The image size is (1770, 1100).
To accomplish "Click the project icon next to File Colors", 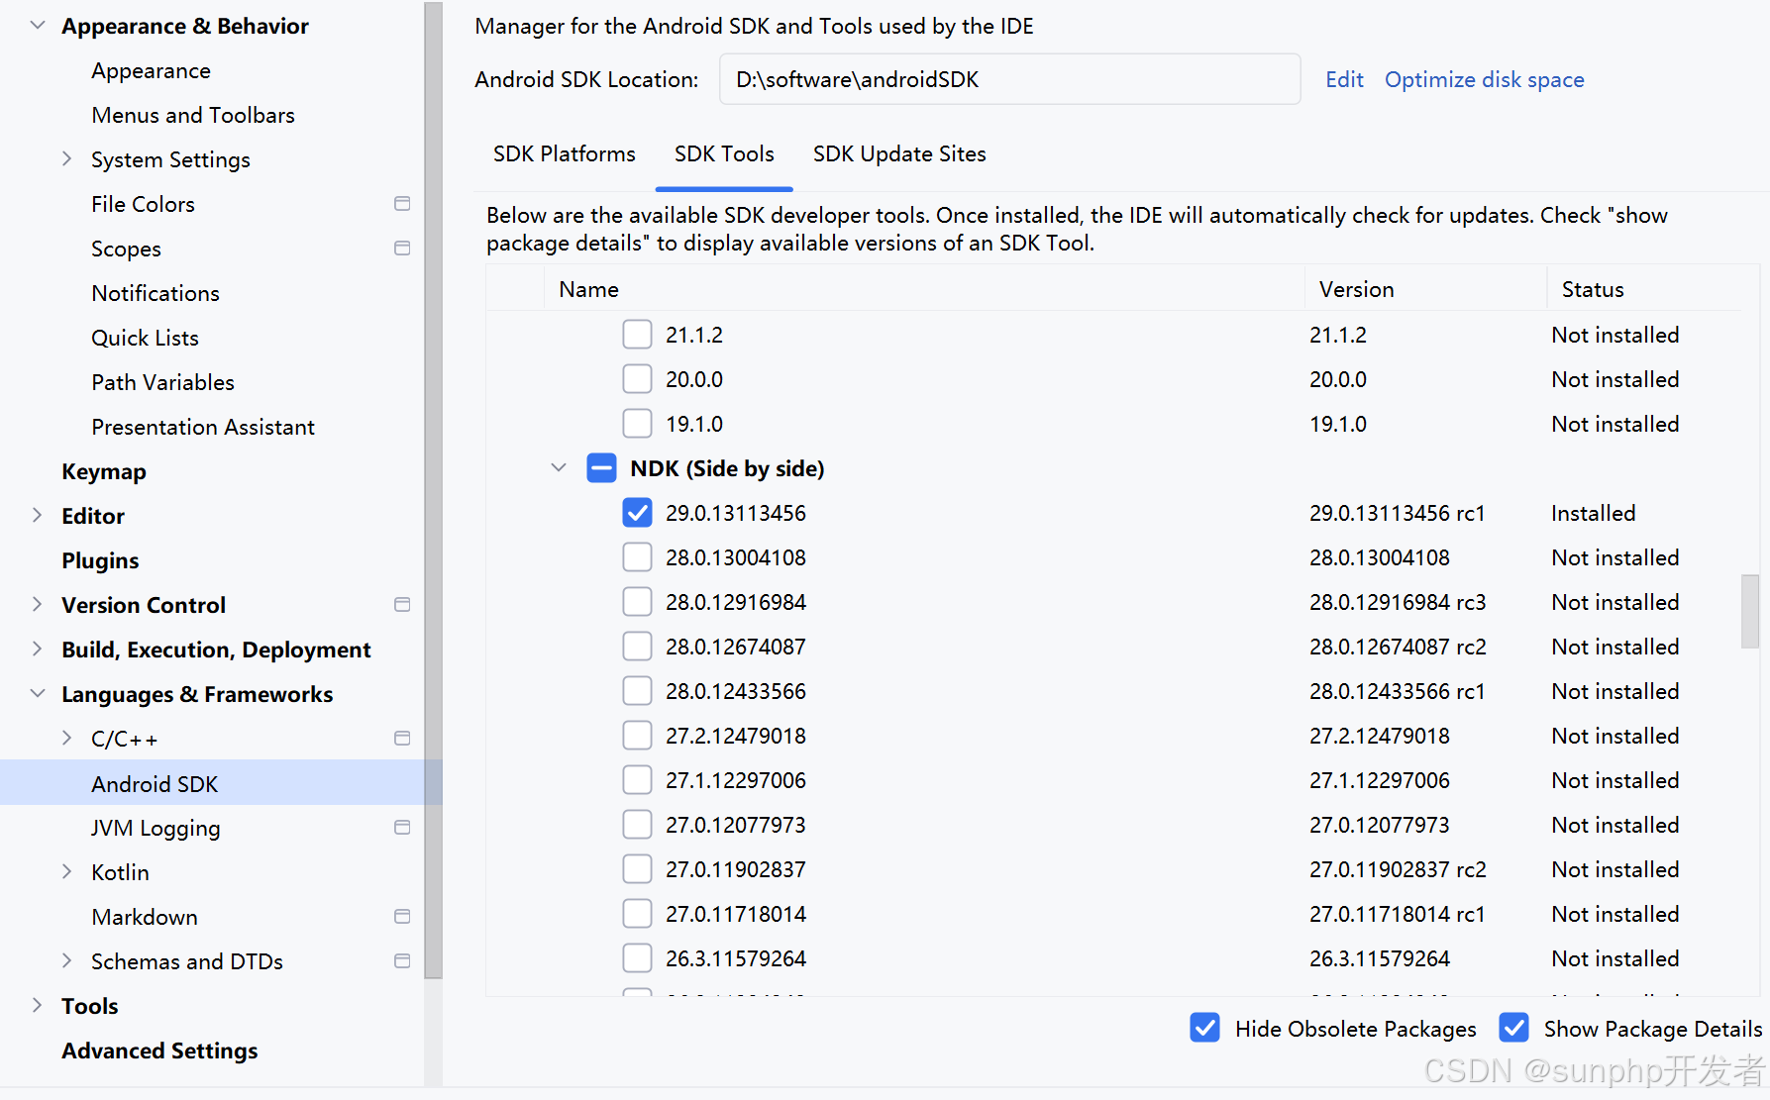I will point(402,203).
